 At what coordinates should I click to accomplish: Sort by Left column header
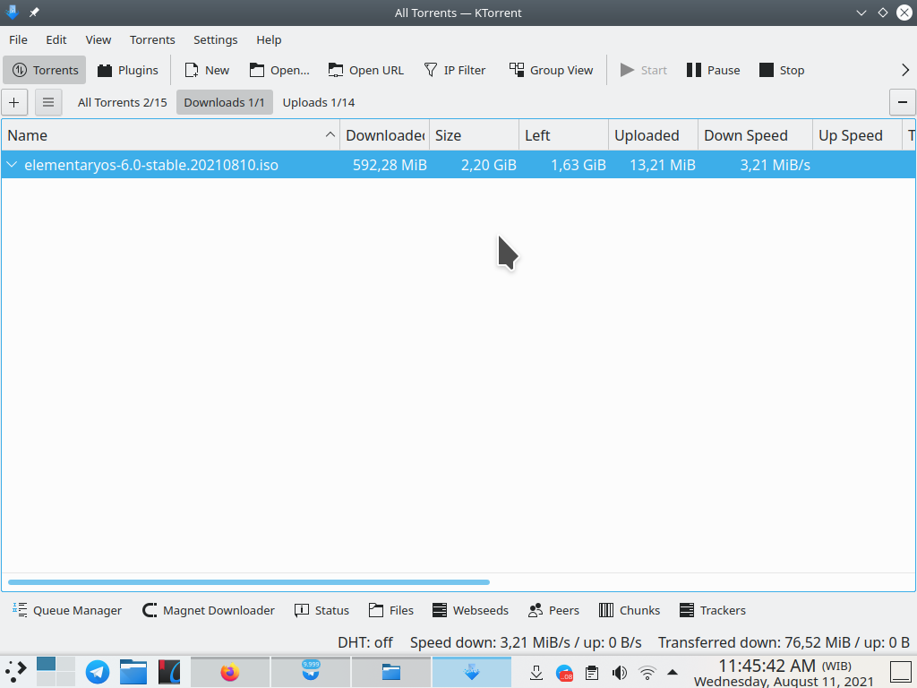click(564, 135)
